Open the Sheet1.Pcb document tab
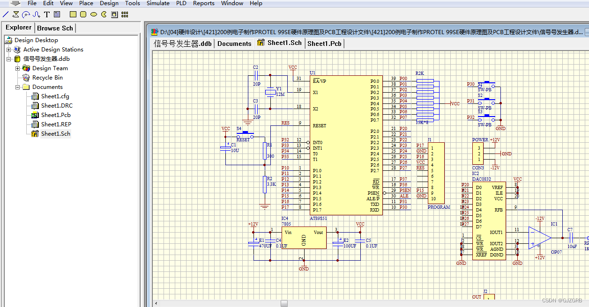The height and width of the screenshot is (307, 589). (x=325, y=43)
